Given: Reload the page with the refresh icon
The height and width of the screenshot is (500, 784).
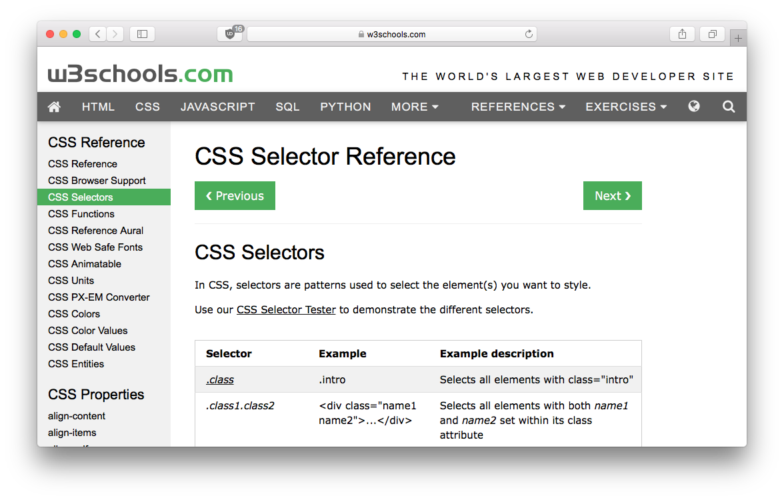Looking at the screenshot, I should tap(529, 34).
